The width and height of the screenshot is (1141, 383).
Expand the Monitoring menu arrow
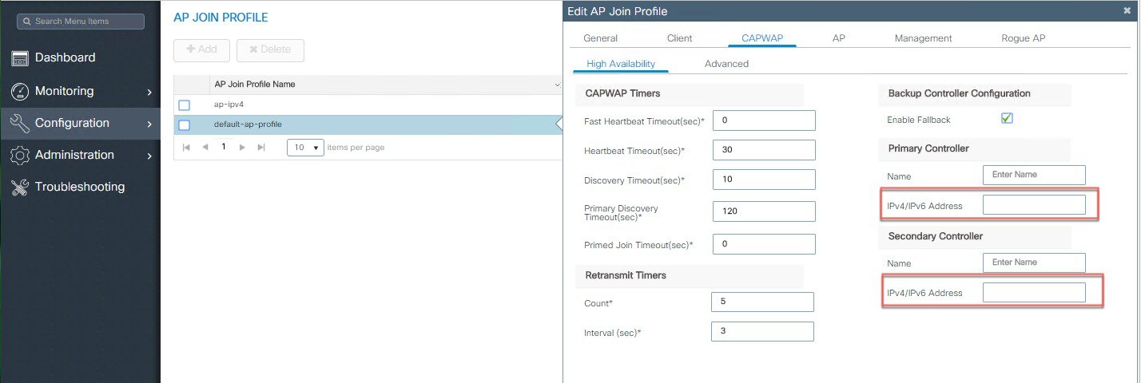[149, 92]
